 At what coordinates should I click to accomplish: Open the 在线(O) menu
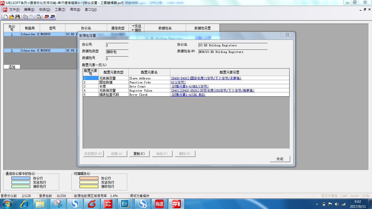[x=44, y=10]
